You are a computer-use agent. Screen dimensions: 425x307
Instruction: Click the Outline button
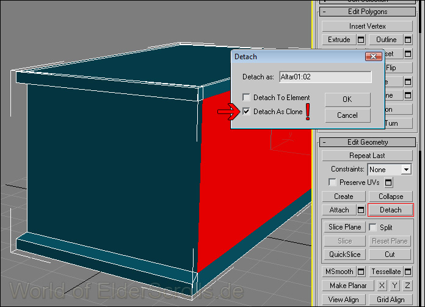[x=387, y=40]
